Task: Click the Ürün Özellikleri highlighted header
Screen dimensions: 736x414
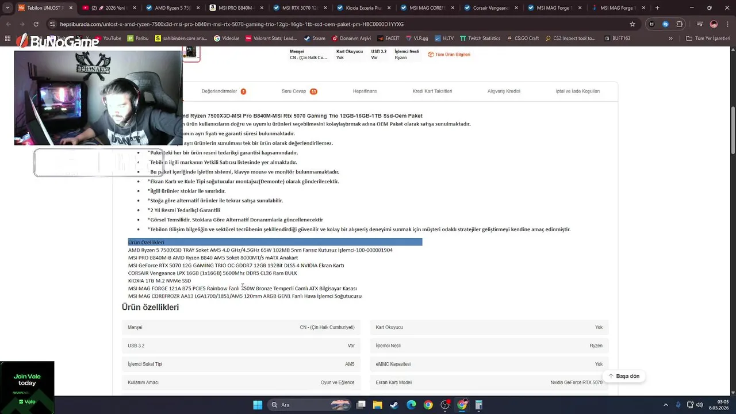Action: coord(275,242)
